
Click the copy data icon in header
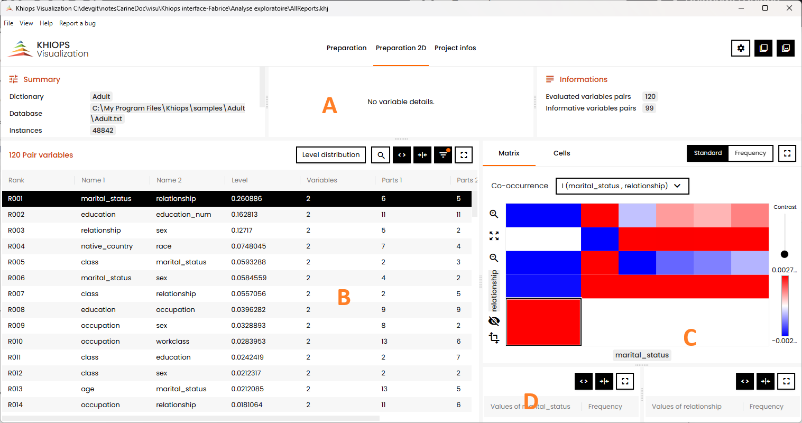tap(763, 48)
